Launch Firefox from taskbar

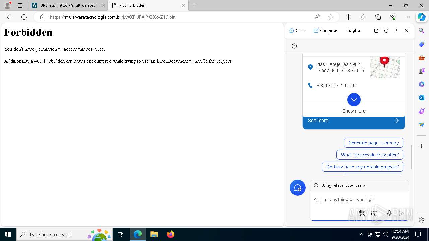[x=171, y=234]
